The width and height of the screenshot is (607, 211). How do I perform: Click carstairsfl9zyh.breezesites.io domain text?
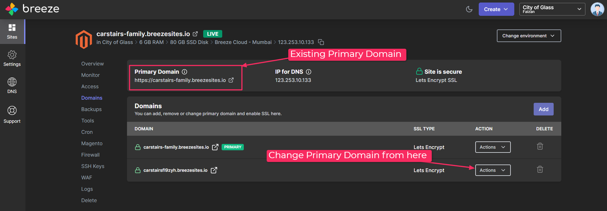(x=176, y=170)
